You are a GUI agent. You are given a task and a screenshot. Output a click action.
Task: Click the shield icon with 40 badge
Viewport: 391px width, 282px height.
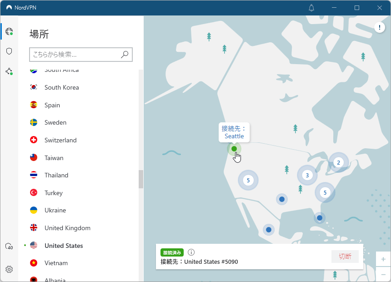(9, 247)
